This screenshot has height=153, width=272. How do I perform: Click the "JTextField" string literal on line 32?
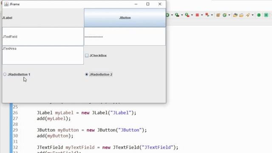click(158, 147)
